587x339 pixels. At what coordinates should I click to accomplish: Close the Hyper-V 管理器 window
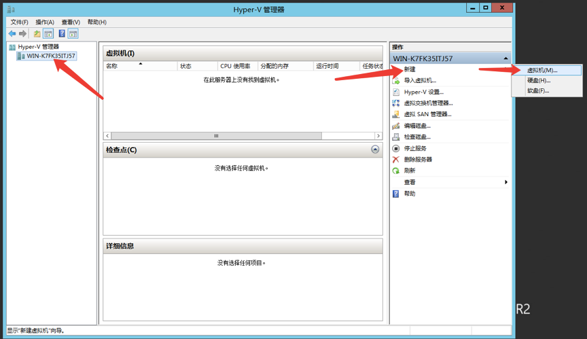502,8
